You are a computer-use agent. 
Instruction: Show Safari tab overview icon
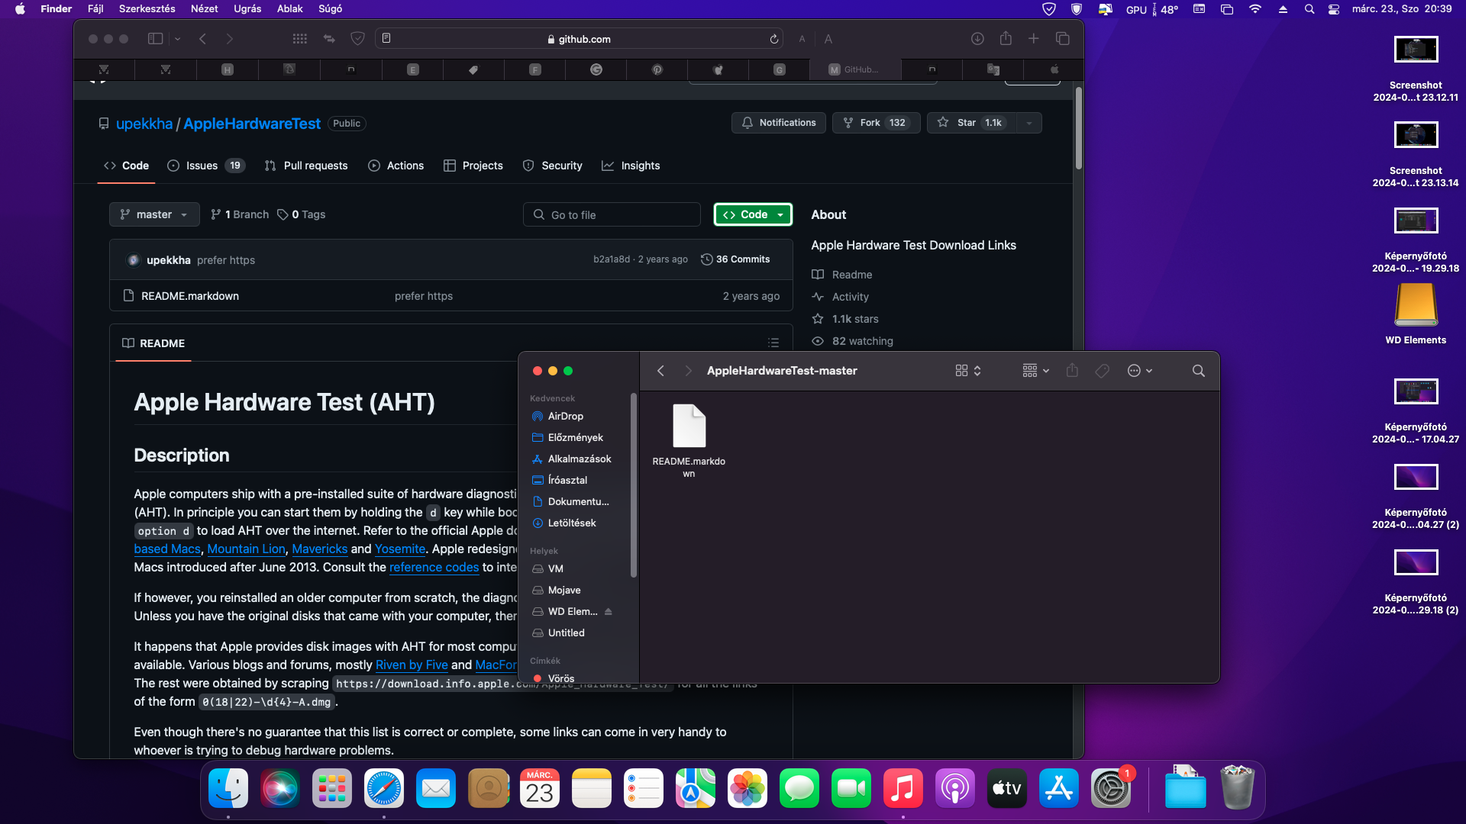pos(1062,39)
